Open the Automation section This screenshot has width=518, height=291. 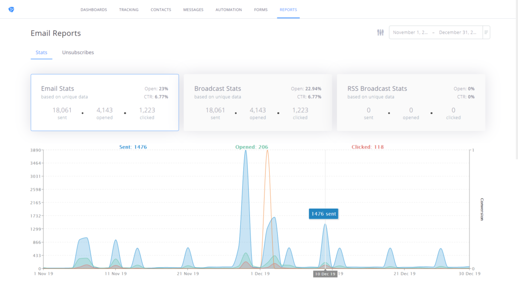coord(229,9)
